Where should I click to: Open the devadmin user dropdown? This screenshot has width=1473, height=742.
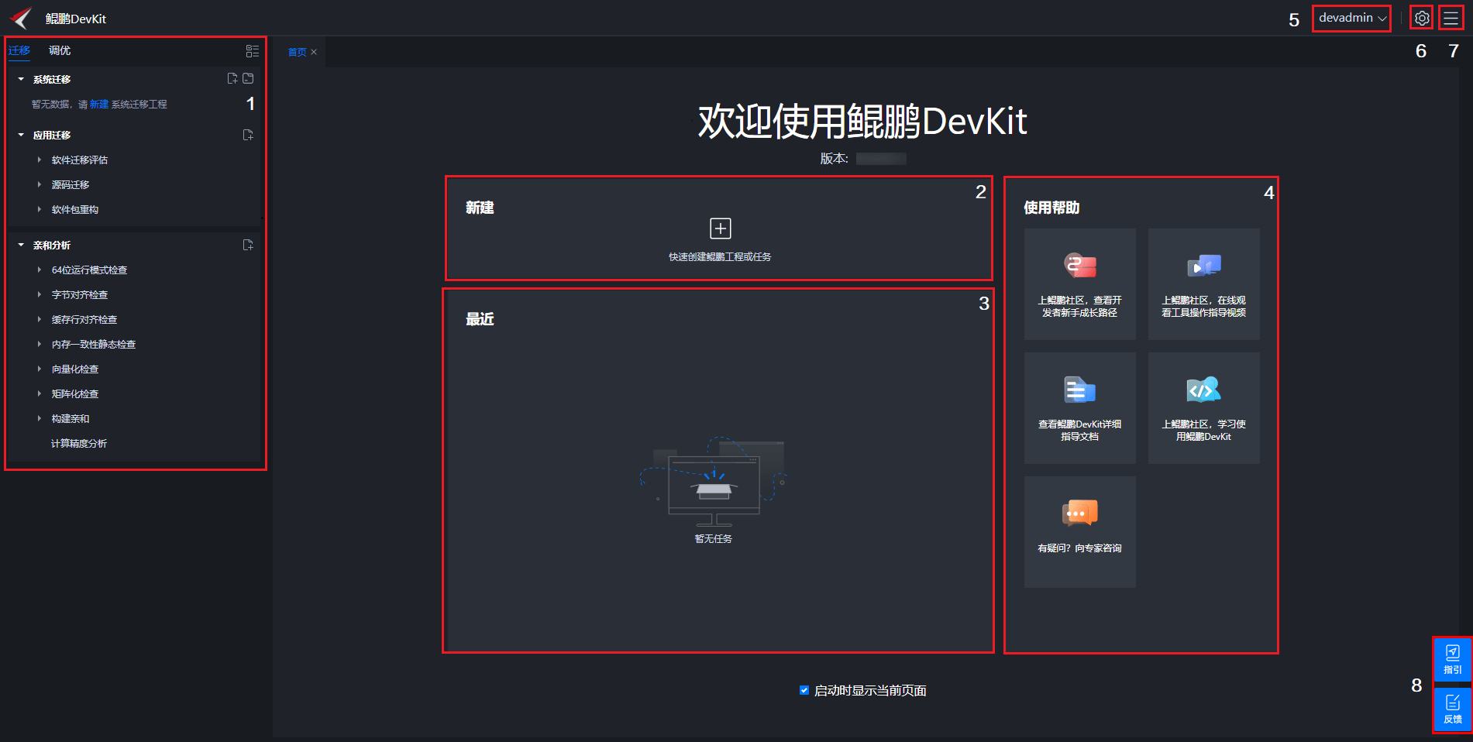pyautogui.click(x=1352, y=18)
